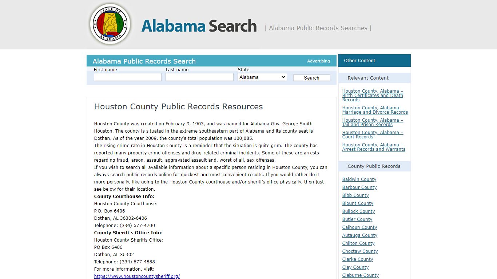
Task: Go to Autauga County records
Action: [x=360, y=235]
